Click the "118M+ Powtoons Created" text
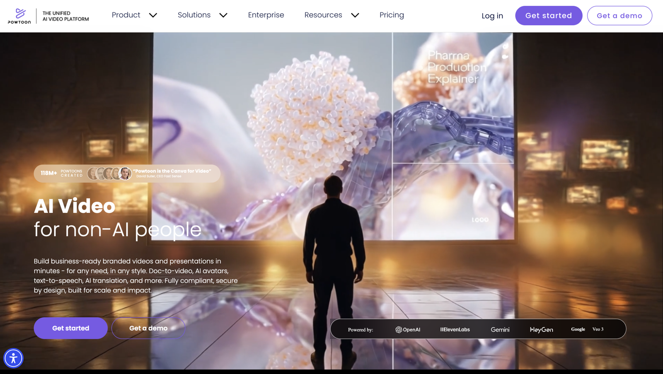 click(x=61, y=173)
